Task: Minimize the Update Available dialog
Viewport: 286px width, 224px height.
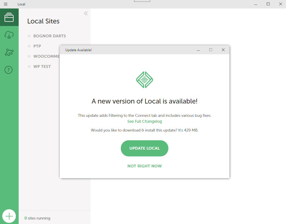Action: point(198,50)
